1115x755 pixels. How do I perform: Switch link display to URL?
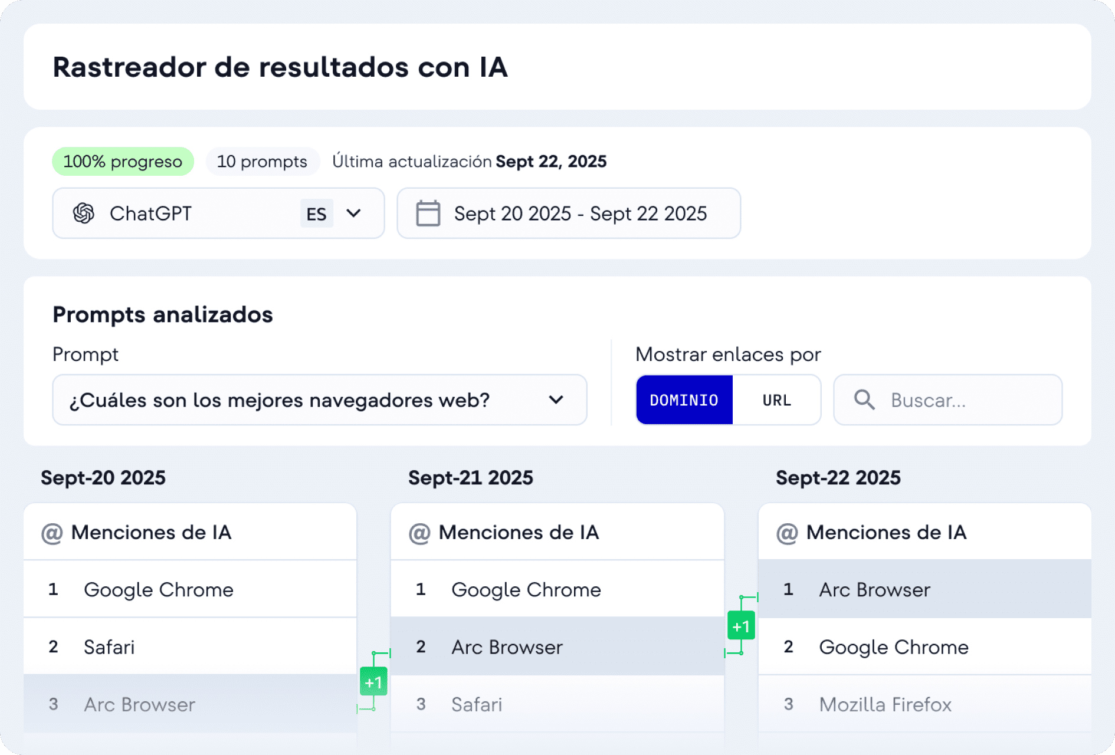[x=776, y=400]
